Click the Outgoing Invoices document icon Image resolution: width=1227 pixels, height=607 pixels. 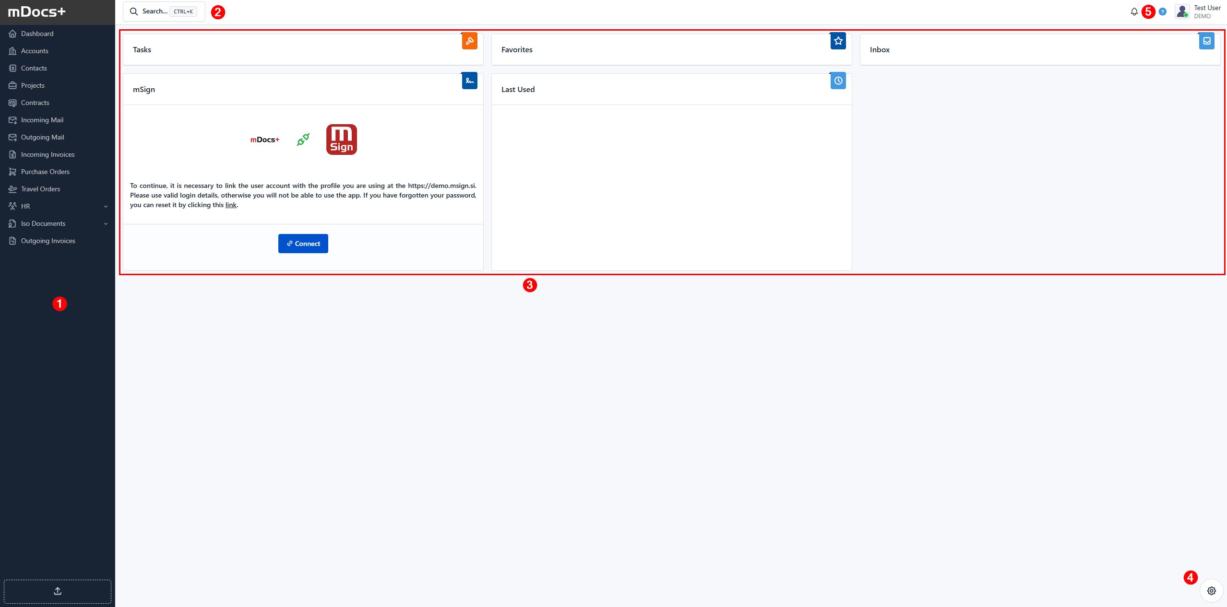[12, 241]
